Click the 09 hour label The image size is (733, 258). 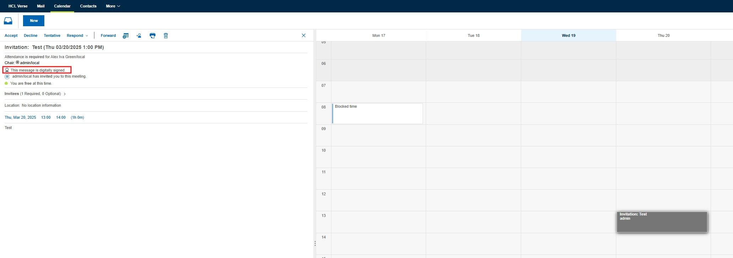(324, 129)
